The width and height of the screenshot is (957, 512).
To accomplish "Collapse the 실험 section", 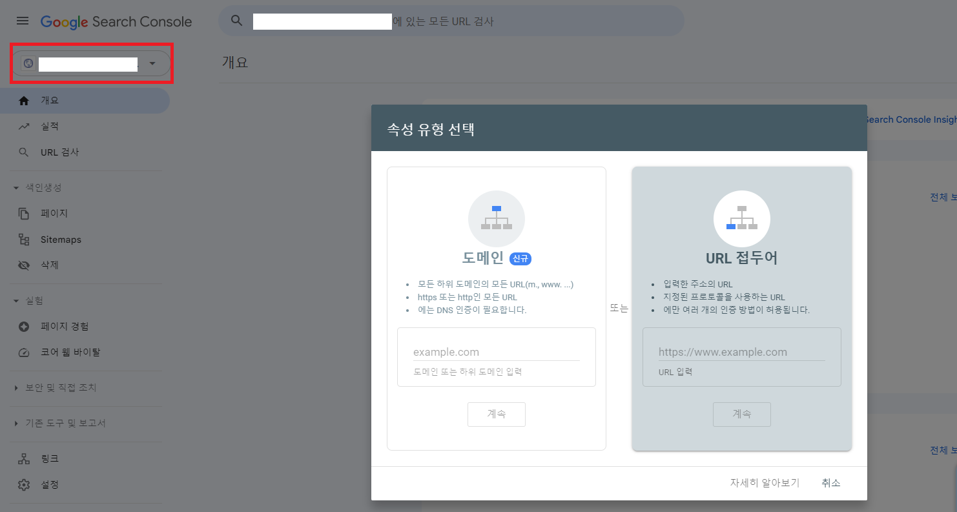I will (28, 301).
